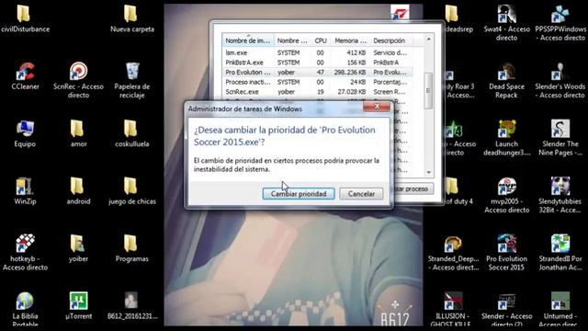588x331 pixels.
Task: Open the Dead Space Repack icon
Action: coord(506,72)
